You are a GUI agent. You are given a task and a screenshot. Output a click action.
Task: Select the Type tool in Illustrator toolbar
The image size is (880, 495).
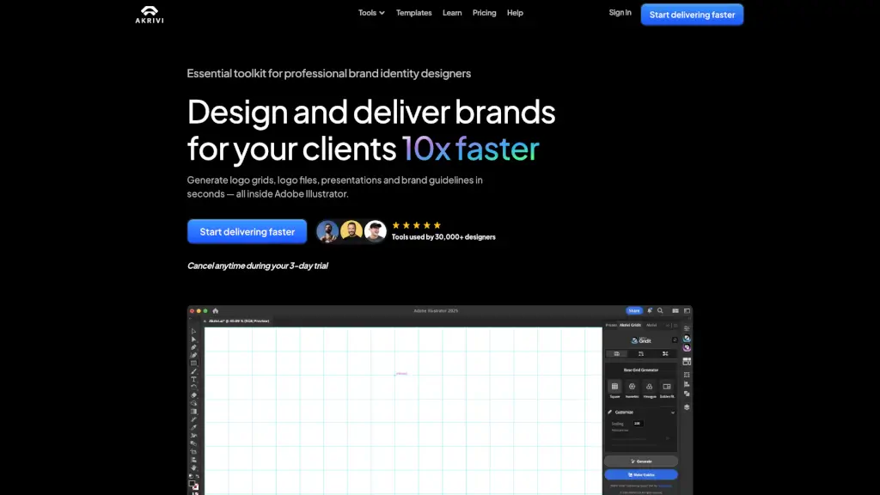pos(193,379)
